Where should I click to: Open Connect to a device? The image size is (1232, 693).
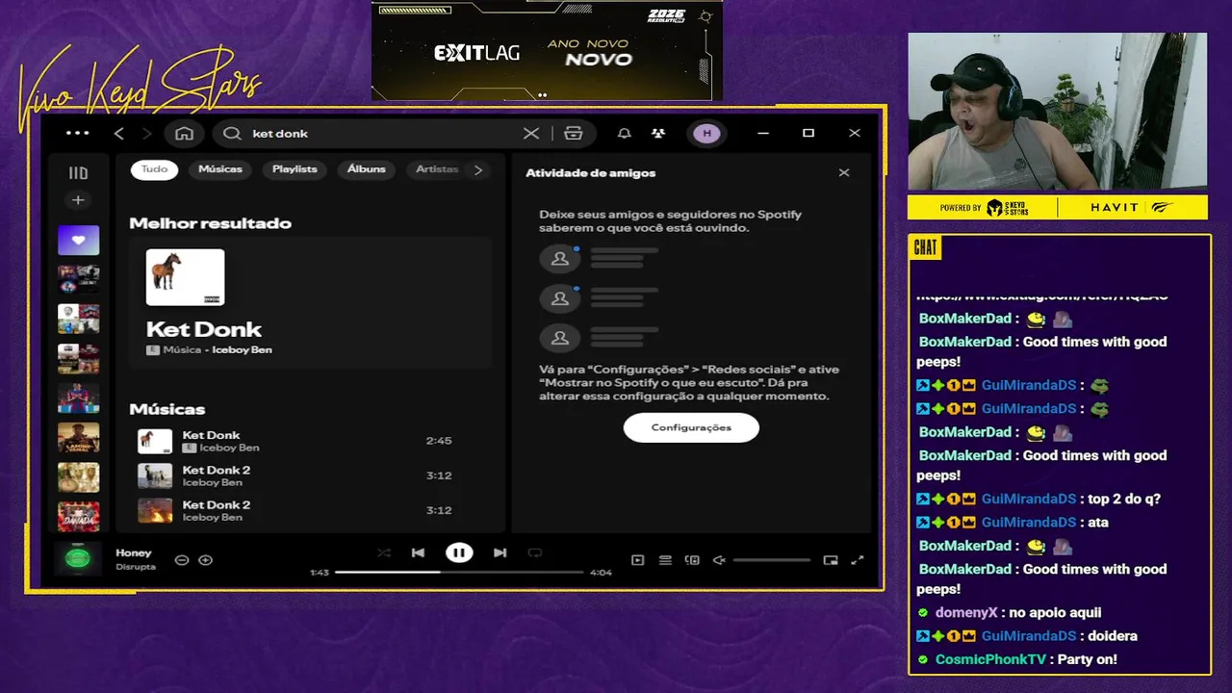tap(692, 560)
